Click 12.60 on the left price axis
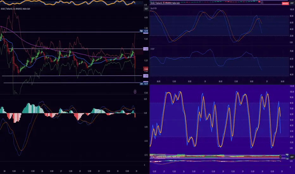 point(146,93)
